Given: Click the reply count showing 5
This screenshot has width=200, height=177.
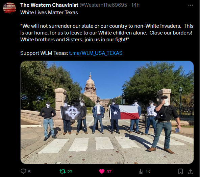Looking at the screenshot, I should click(x=29, y=172).
